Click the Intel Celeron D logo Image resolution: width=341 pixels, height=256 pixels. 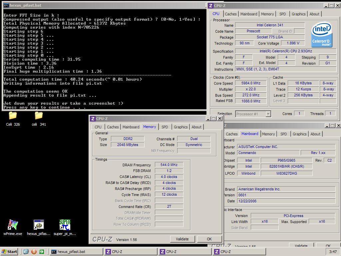click(322, 35)
